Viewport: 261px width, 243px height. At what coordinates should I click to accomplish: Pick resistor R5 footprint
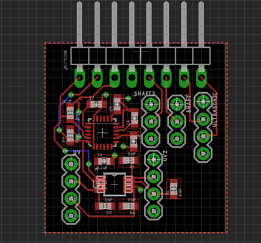(x=105, y=206)
